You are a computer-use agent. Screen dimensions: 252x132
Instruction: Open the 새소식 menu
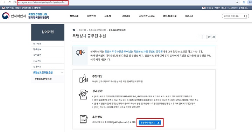[x=107, y=16]
